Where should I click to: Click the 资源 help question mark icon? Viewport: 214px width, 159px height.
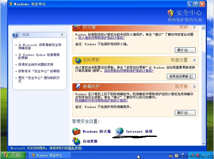pyautogui.click(x=15, y=35)
